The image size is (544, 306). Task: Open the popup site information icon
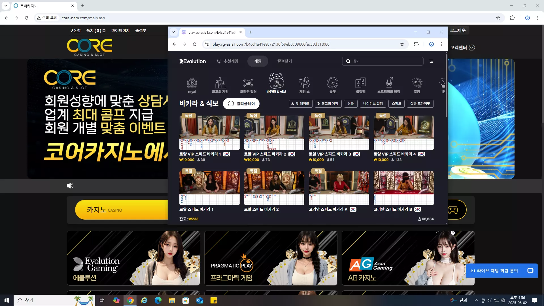[207, 44]
